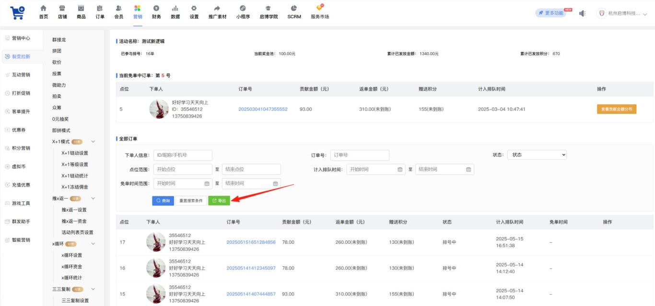Click 重置搜索条件 reset button

(x=191, y=201)
